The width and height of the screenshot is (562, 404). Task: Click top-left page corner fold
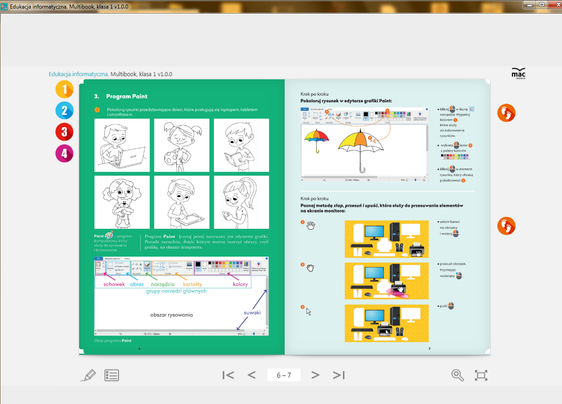(82, 83)
